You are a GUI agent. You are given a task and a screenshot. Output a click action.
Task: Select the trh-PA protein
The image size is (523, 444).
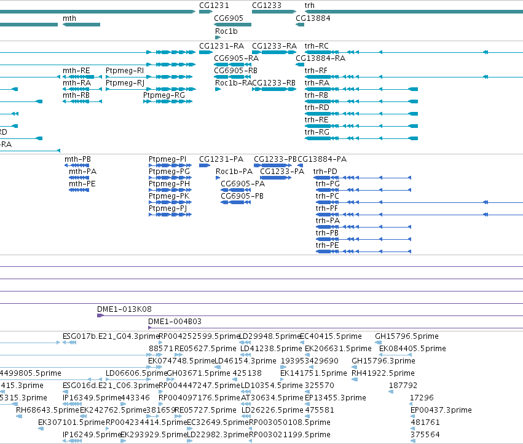328,221
